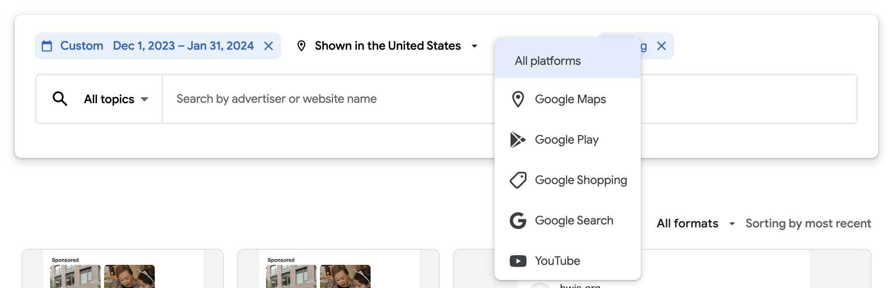Open the second Sponsored ad card
This screenshot has height=288, width=887.
pos(339,269)
